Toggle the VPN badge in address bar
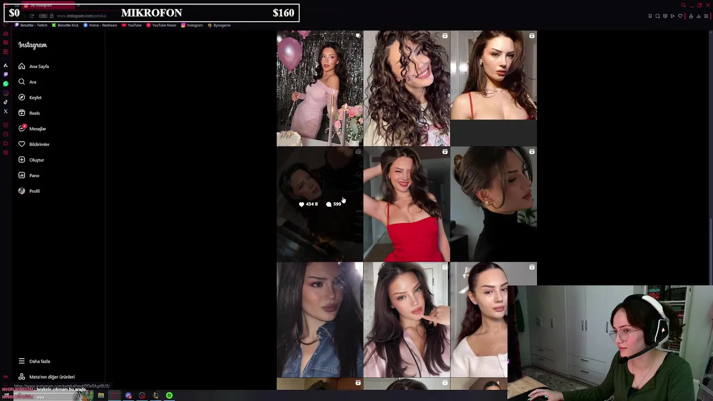 coord(42,16)
